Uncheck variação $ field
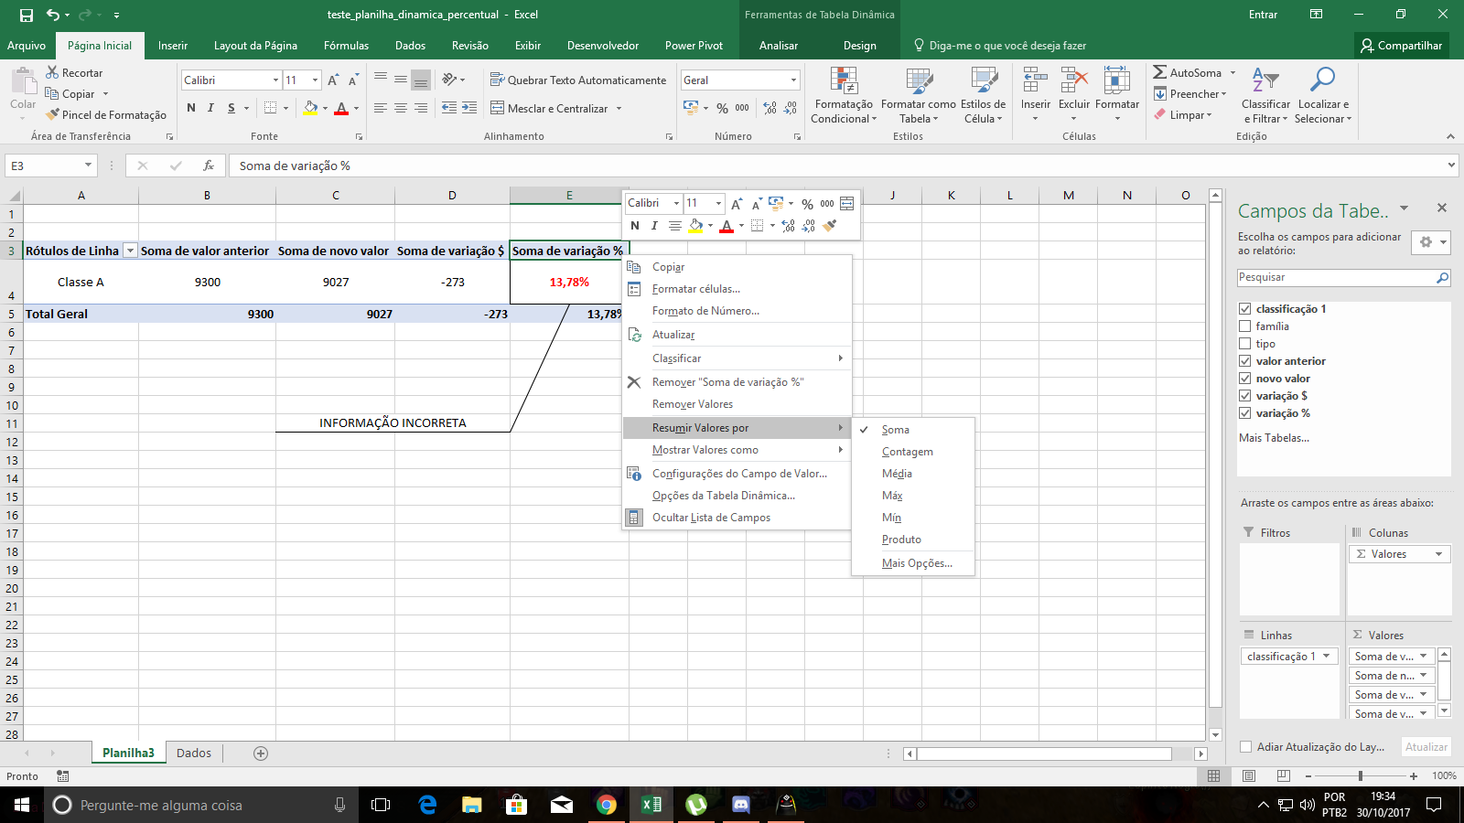Screen dimensions: 1464x823 click(1244, 396)
